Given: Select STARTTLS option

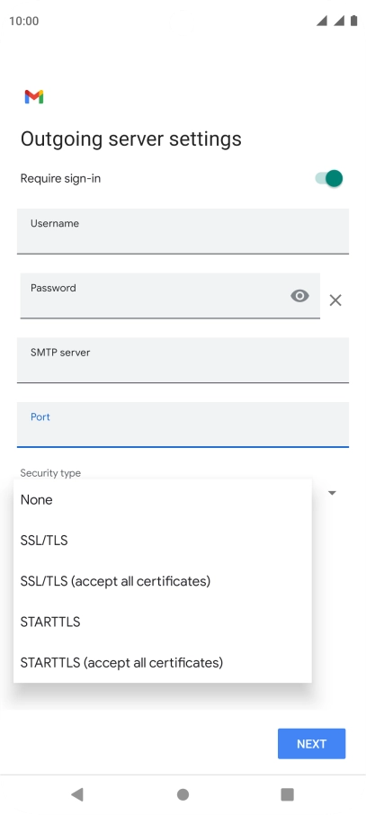Looking at the screenshot, I should click(163, 622).
